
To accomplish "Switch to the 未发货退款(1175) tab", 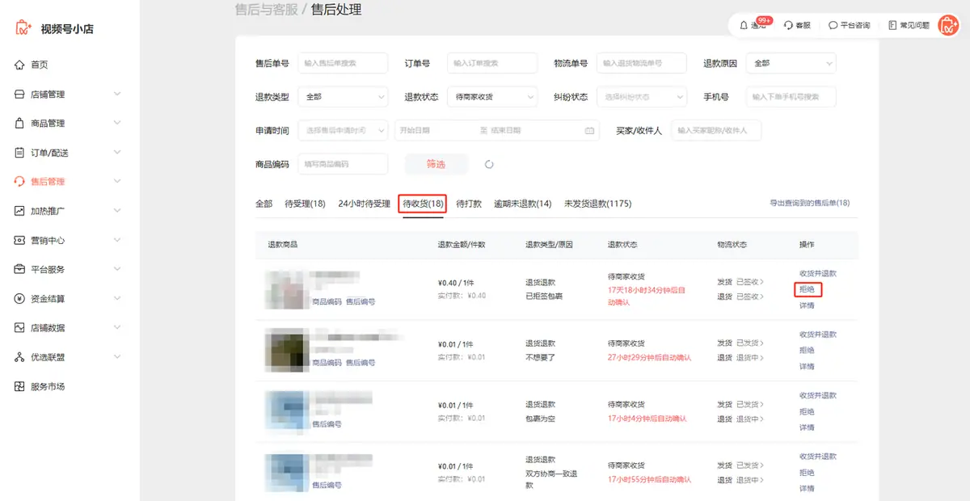I will point(597,204).
